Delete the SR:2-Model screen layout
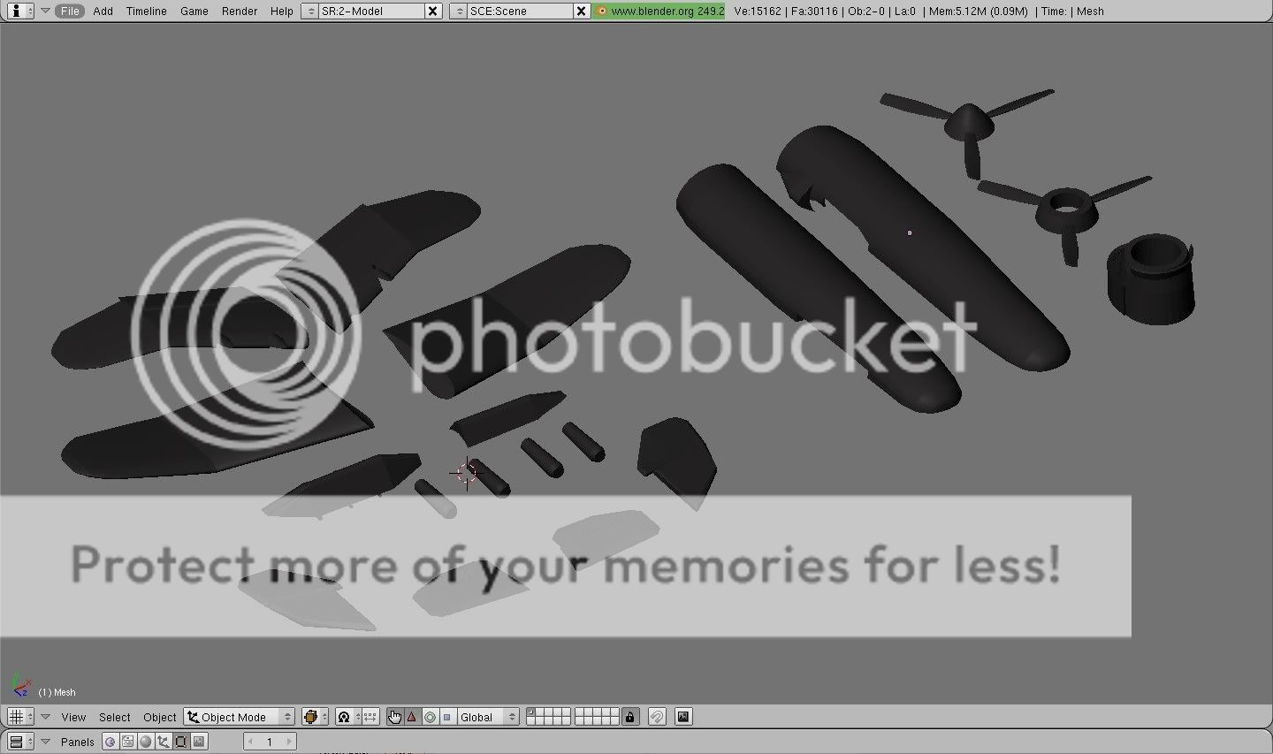 (432, 11)
